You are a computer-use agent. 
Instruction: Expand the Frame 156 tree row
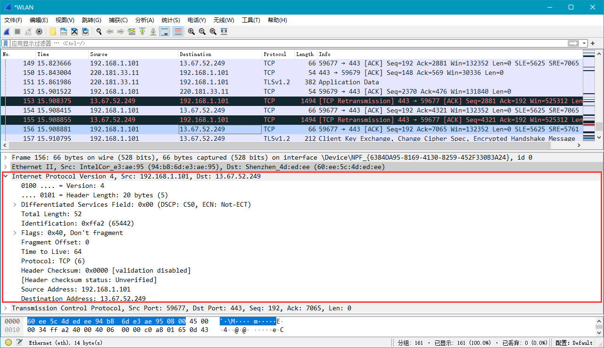(x=6, y=157)
